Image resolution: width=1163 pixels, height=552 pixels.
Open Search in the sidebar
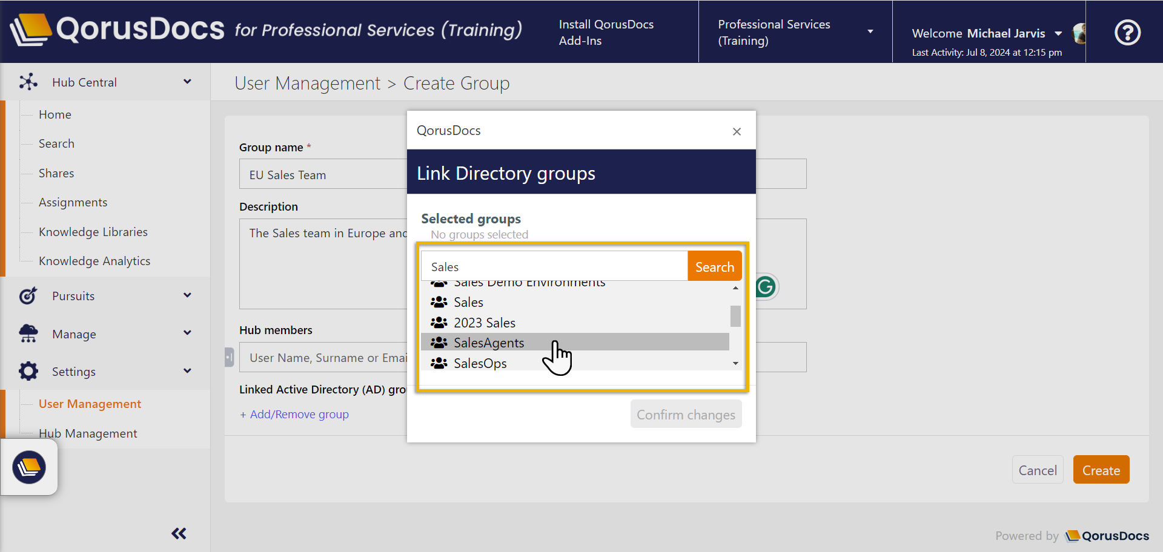[56, 143]
